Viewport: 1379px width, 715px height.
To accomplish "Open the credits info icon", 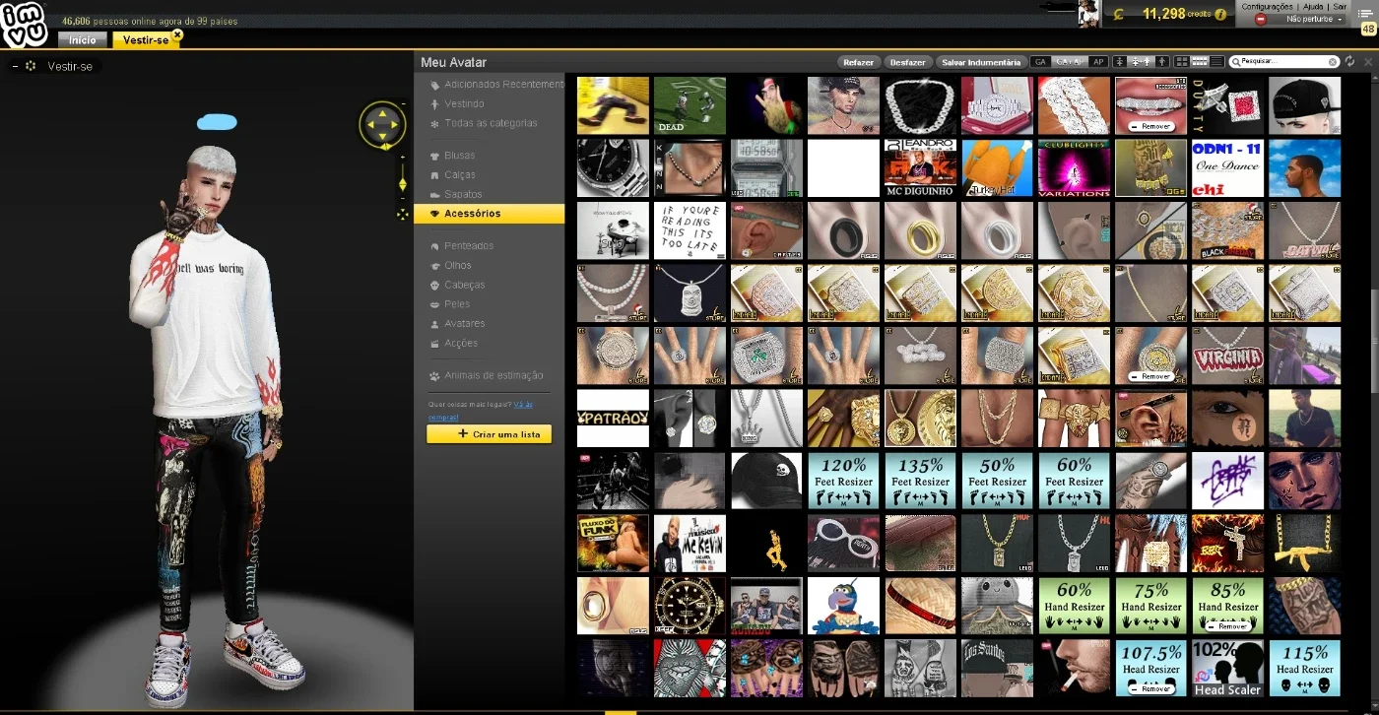I will 1221,14.
